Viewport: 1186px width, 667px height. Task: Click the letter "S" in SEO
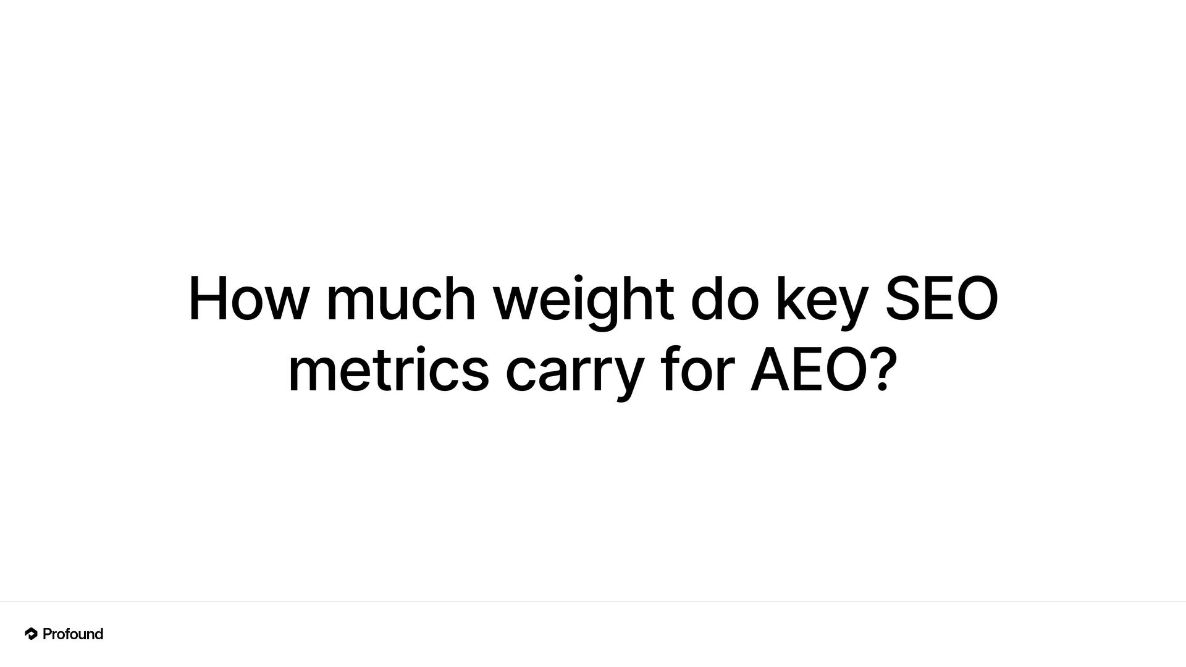(904, 300)
